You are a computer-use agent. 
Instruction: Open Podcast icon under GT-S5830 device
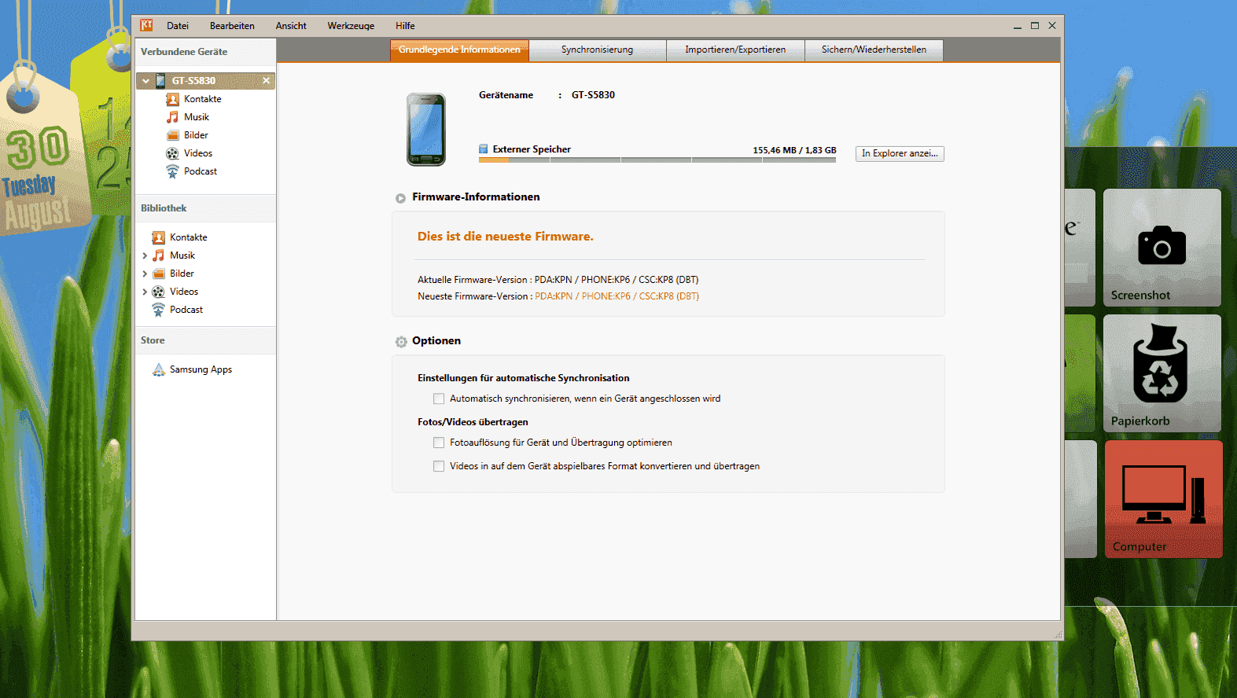tap(172, 171)
